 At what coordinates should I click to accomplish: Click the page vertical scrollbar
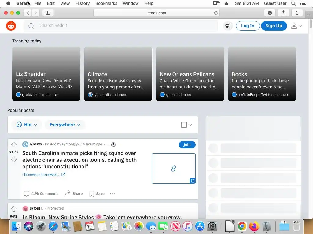(x=311, y=24)
